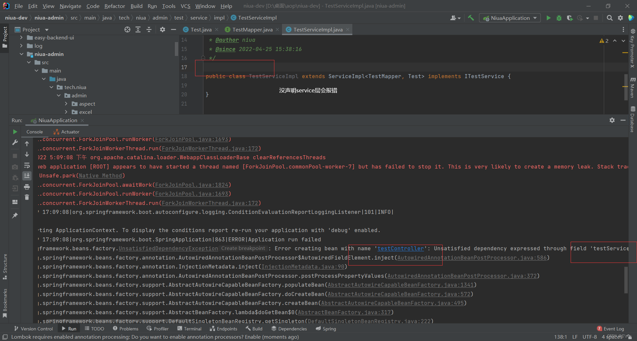Collapse all in Project panel
The image size is (637, 341).
point(149,30)
